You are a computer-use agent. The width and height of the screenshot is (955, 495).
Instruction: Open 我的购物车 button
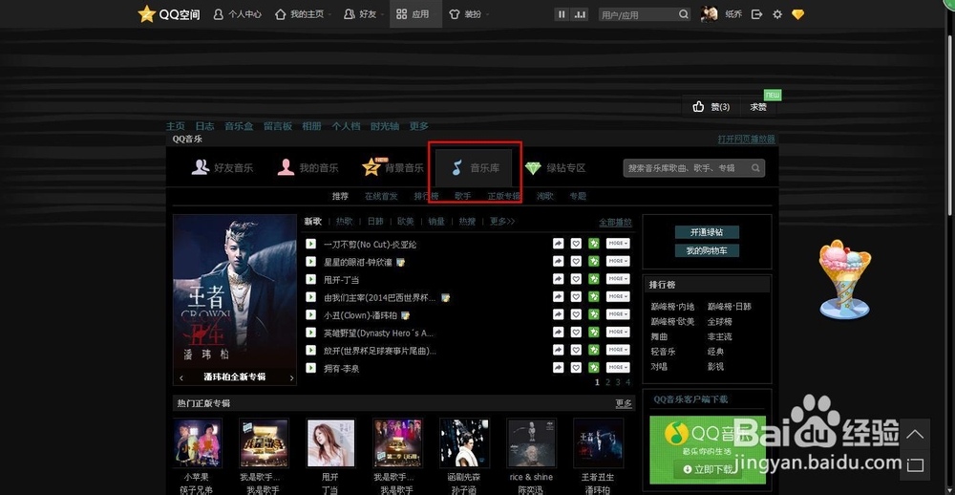tap(707, 250)
